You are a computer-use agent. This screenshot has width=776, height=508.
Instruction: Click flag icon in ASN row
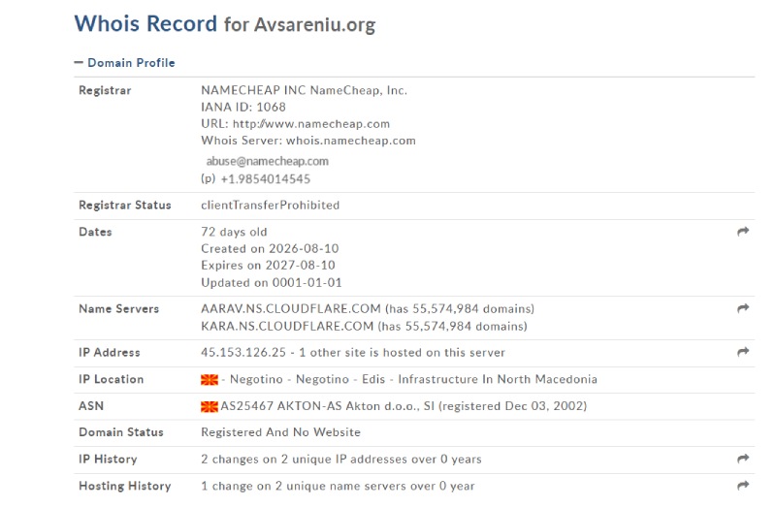coord(210,406)
